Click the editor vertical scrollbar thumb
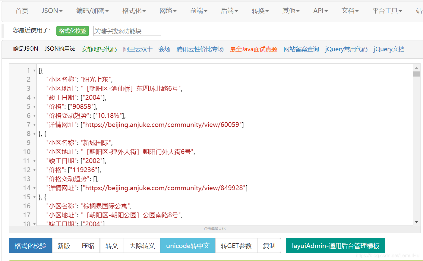 (x=416, y=74)
